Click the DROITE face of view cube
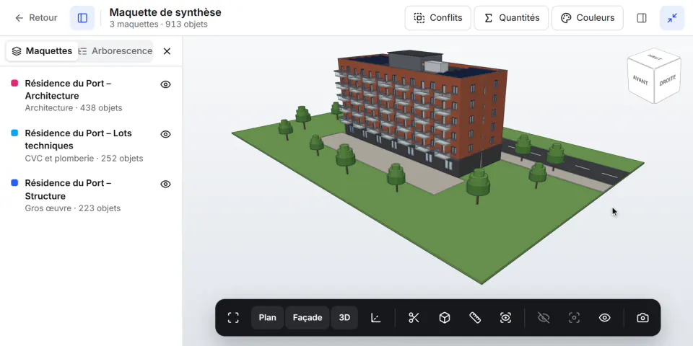The image size is (693, 346). click(667, 81)
